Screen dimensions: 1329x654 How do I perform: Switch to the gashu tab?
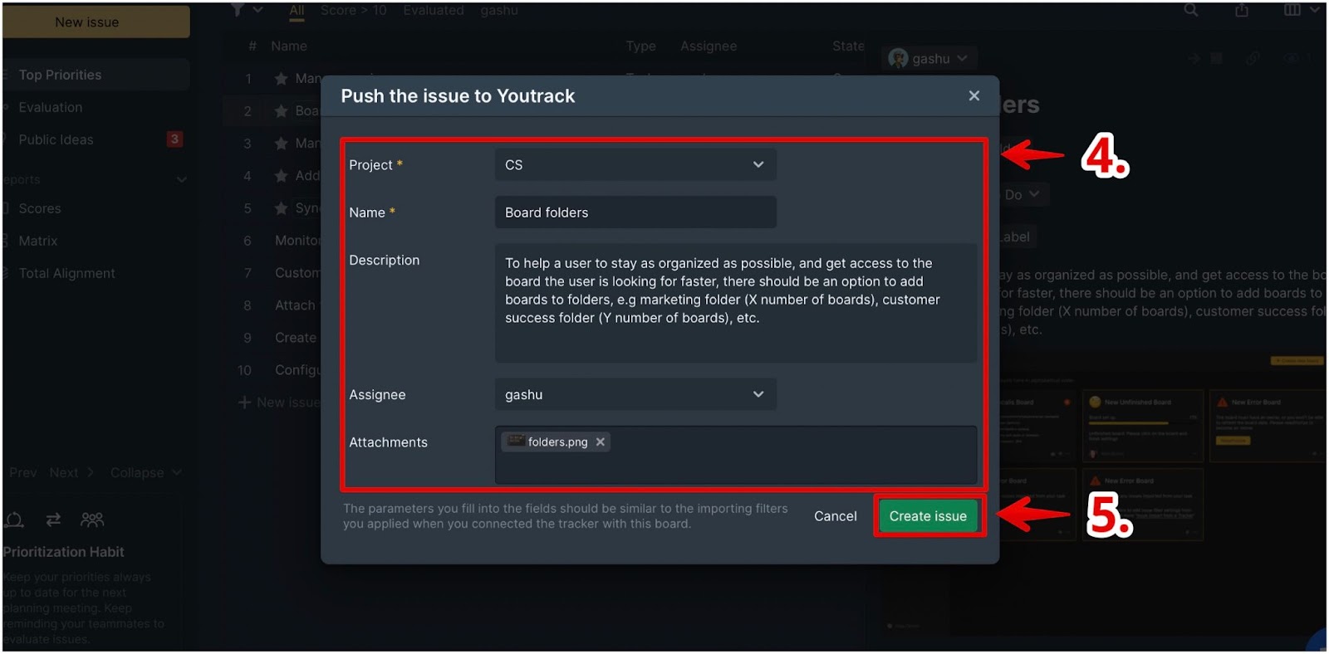click(x=499, y=10)
